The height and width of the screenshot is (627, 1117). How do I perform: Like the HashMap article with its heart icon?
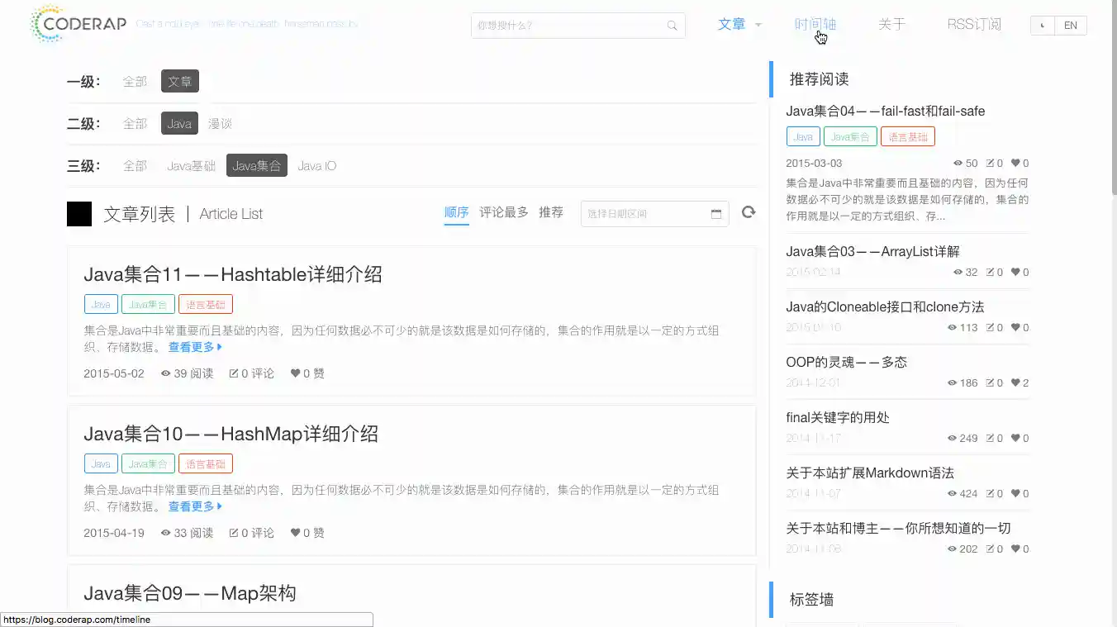pos(296,533)
